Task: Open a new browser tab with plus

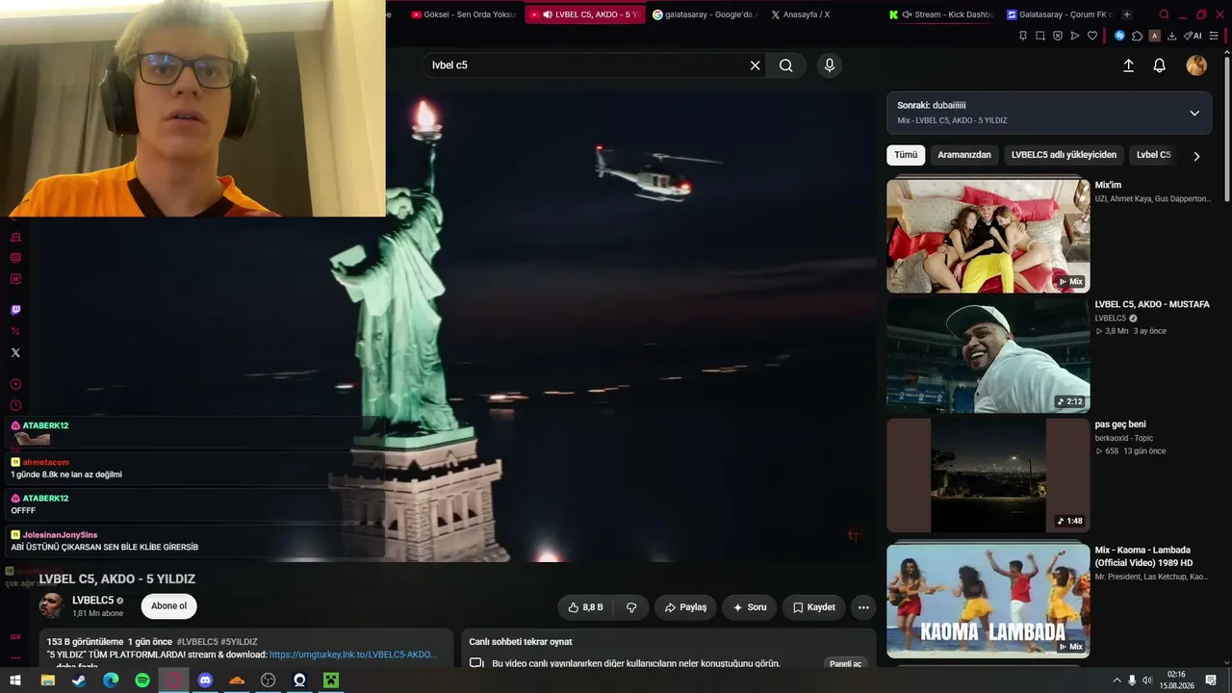Action: click(x=1127, y=14)
